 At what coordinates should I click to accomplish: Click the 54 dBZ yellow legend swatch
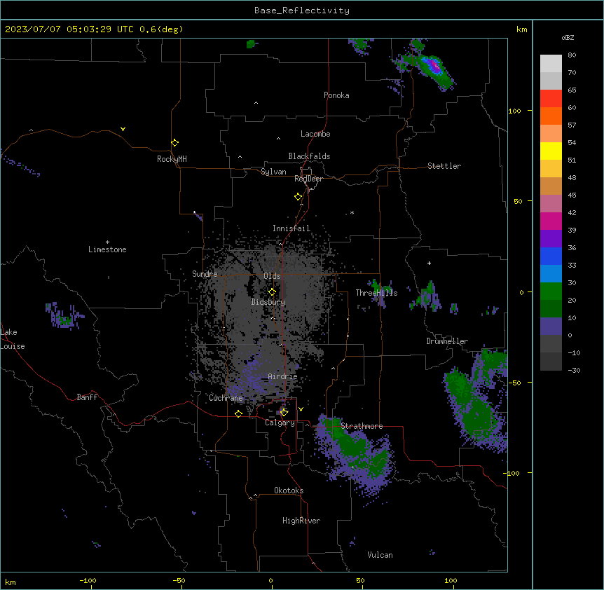(x=551, y=151)
